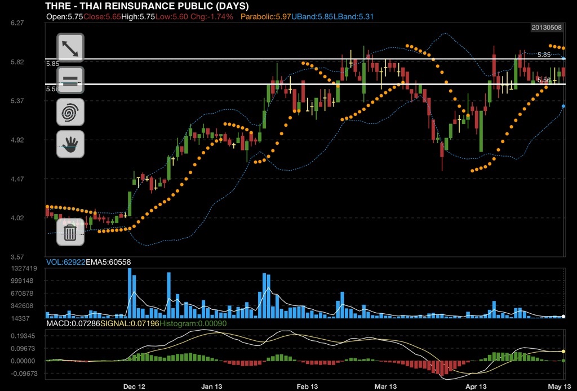Click the 1327419 volume axis label
Screen dimensions: 577x391
click(24, 269)
